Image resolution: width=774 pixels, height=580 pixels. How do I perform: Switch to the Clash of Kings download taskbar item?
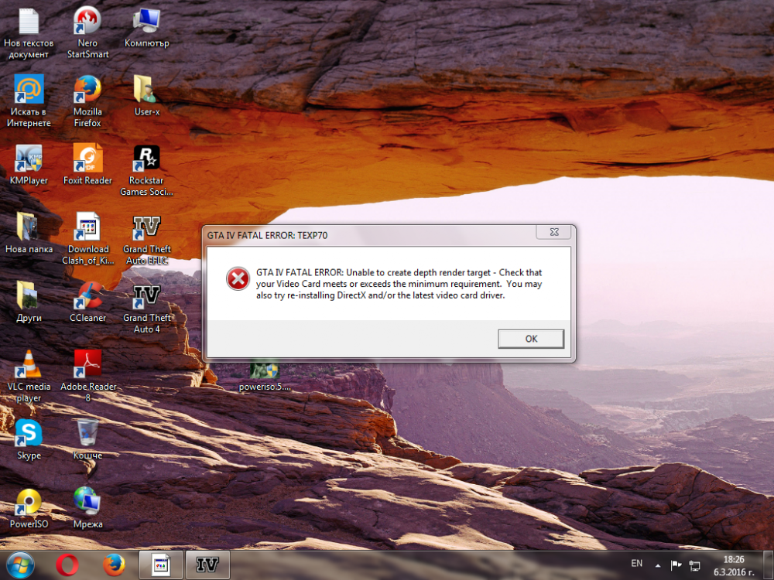(x=160, y=565)
